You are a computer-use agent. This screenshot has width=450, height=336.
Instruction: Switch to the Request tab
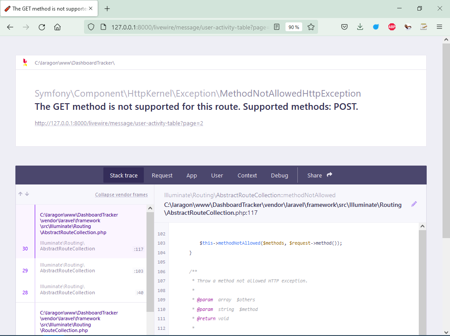[162, 175]
